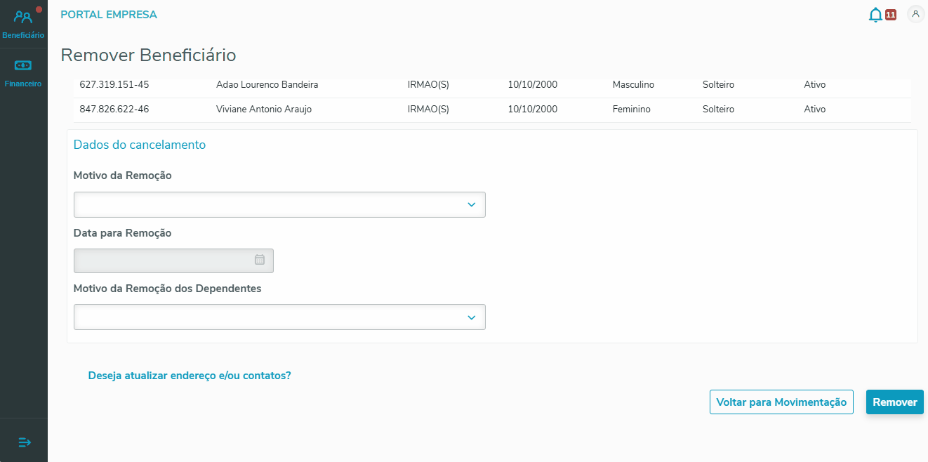Select the Adao Lourenco Bandeira row
928x462 pixels.
[x=267, y=85]
